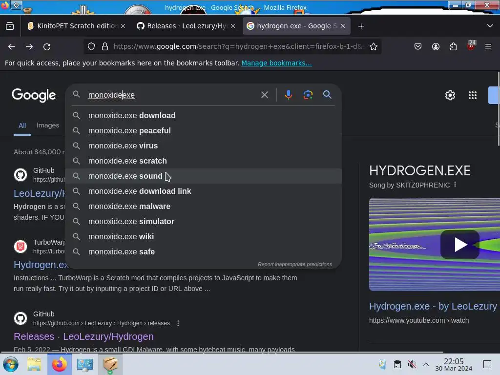Open Hydrogen.exe - by LeoLezury YouTube link
Image resolution: width=500 pixels, height=375 pixels.
(x=433, y=306)
